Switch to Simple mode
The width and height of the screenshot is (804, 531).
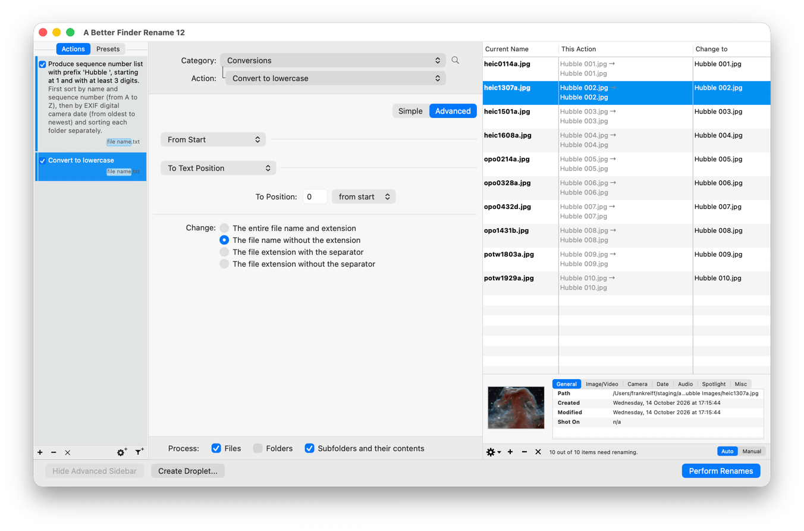click(x=410, y=111)
